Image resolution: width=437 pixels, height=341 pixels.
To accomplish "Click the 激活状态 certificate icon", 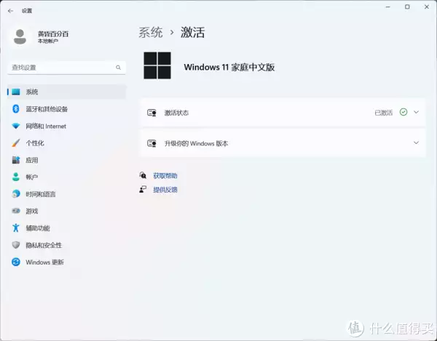I will coord(151,113).
